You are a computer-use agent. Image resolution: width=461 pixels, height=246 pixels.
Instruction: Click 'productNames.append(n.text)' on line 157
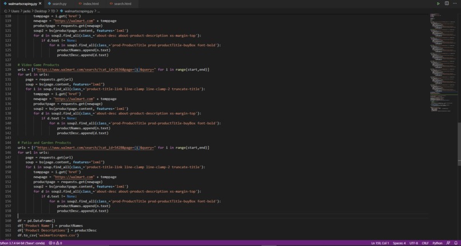pyautogui.click(x=84, y=206)
